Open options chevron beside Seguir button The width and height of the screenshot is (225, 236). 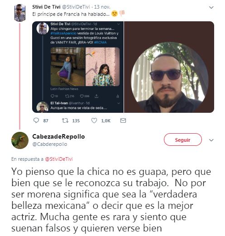tap(211, 140)
